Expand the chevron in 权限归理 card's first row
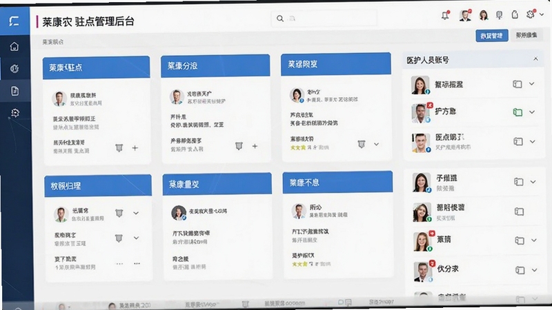 point(136,213)
